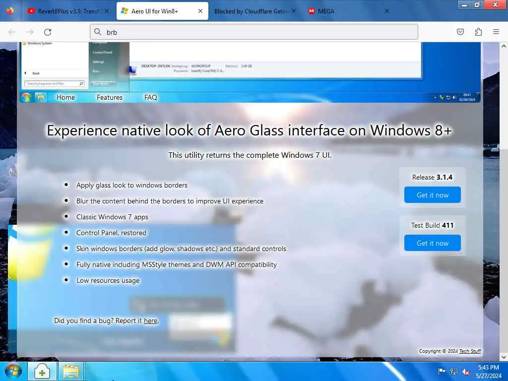Open green plus house taskbar app
This screenshot has height=381, width=508.
coord(42,372)
